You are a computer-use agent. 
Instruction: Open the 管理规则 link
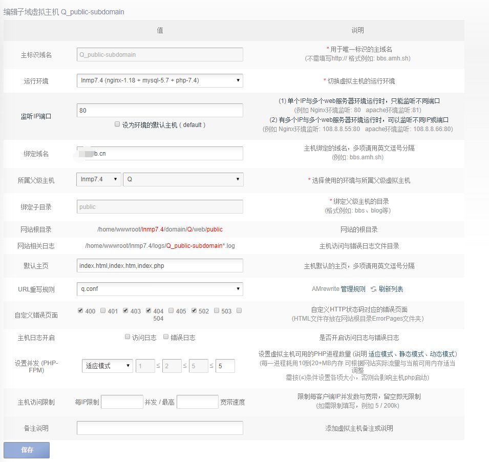pyautogui.click(x=353, y=289)
